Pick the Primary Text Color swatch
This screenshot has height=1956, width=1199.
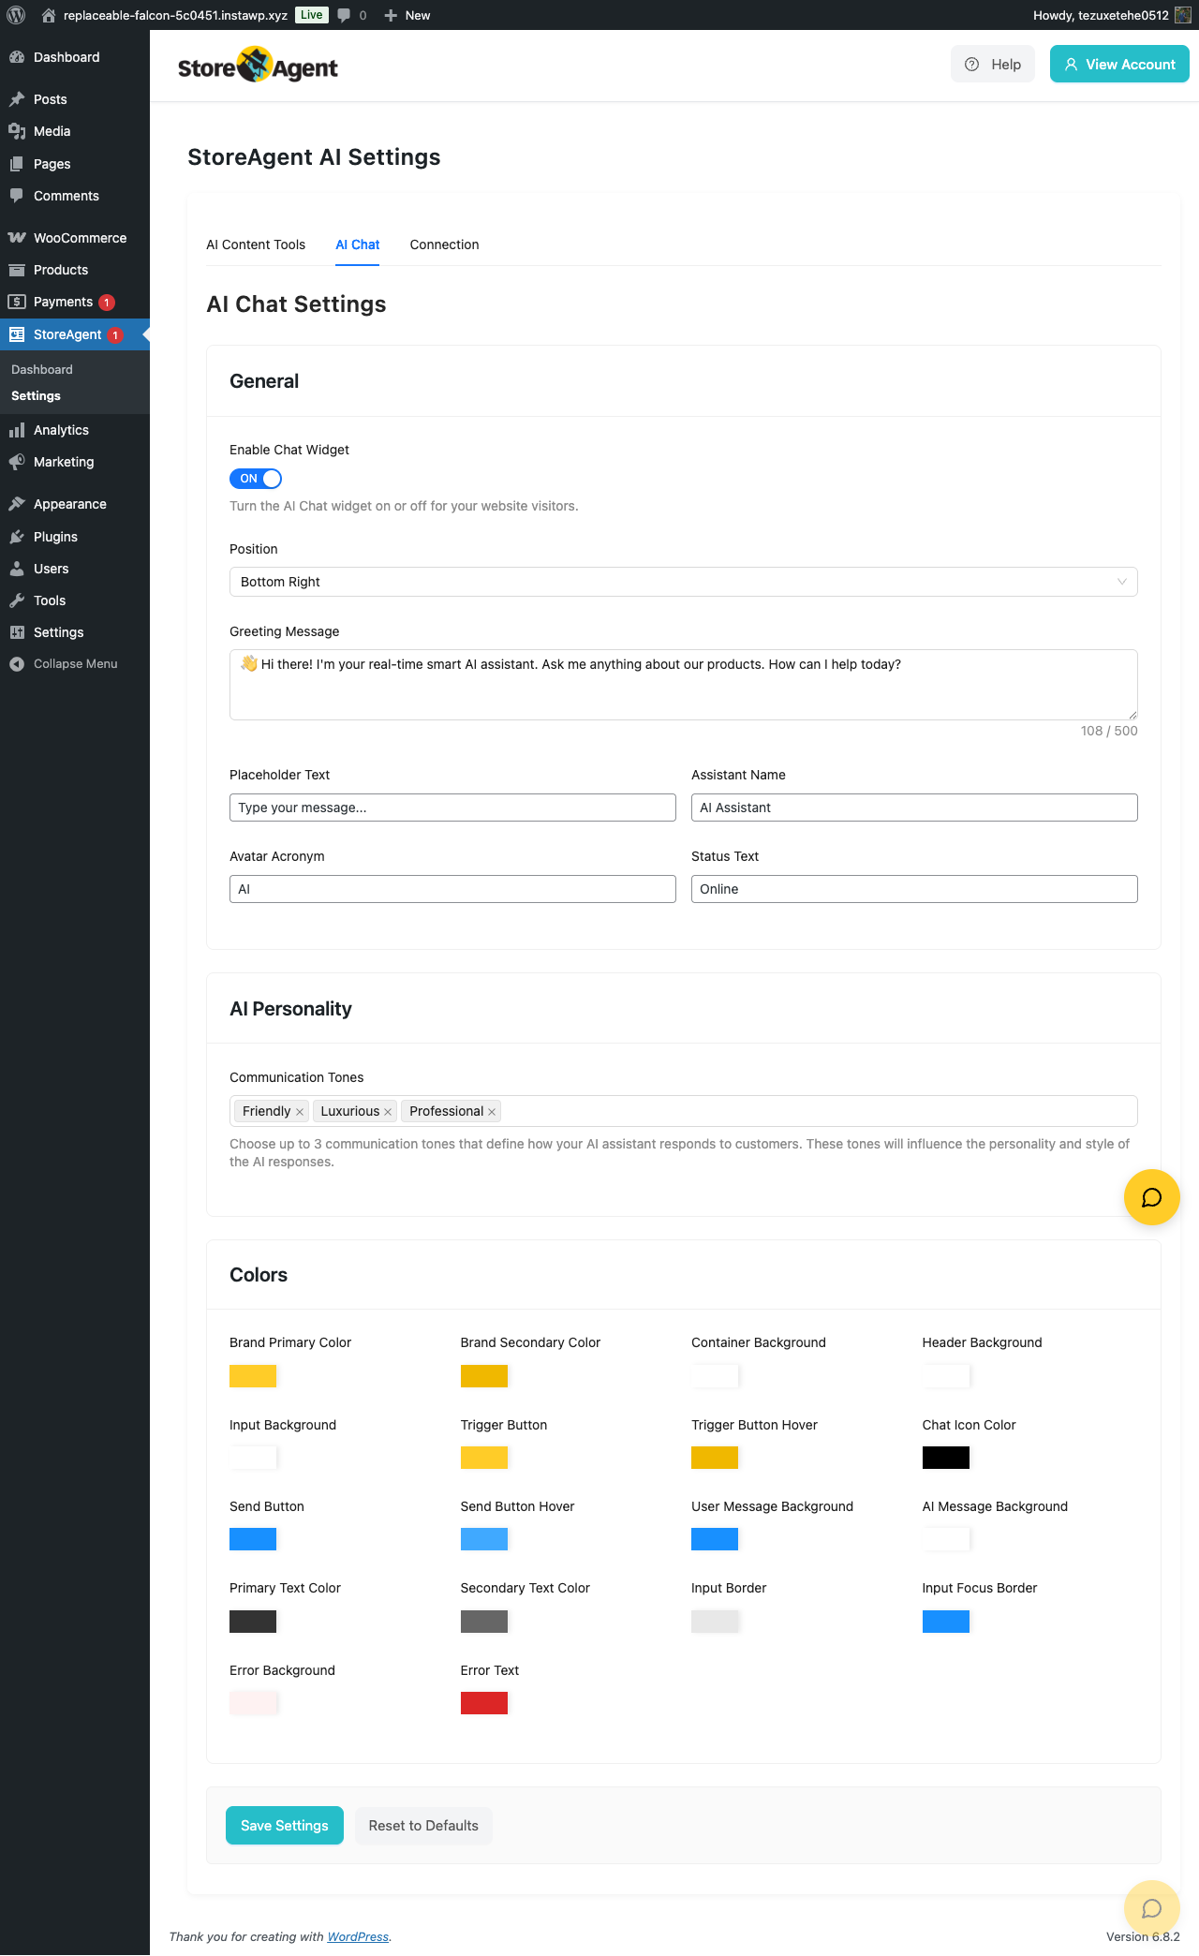point(253,1622)
